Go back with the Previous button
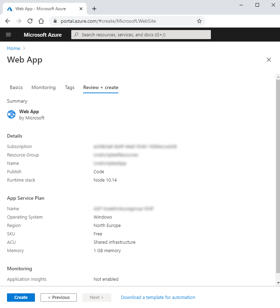The width and height of the screenshot is (280, 308). pos(59,298)
